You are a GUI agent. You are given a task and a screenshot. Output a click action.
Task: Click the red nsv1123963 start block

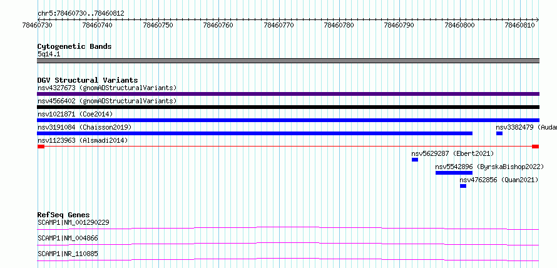pyautogui.click(x=41, y=147)
